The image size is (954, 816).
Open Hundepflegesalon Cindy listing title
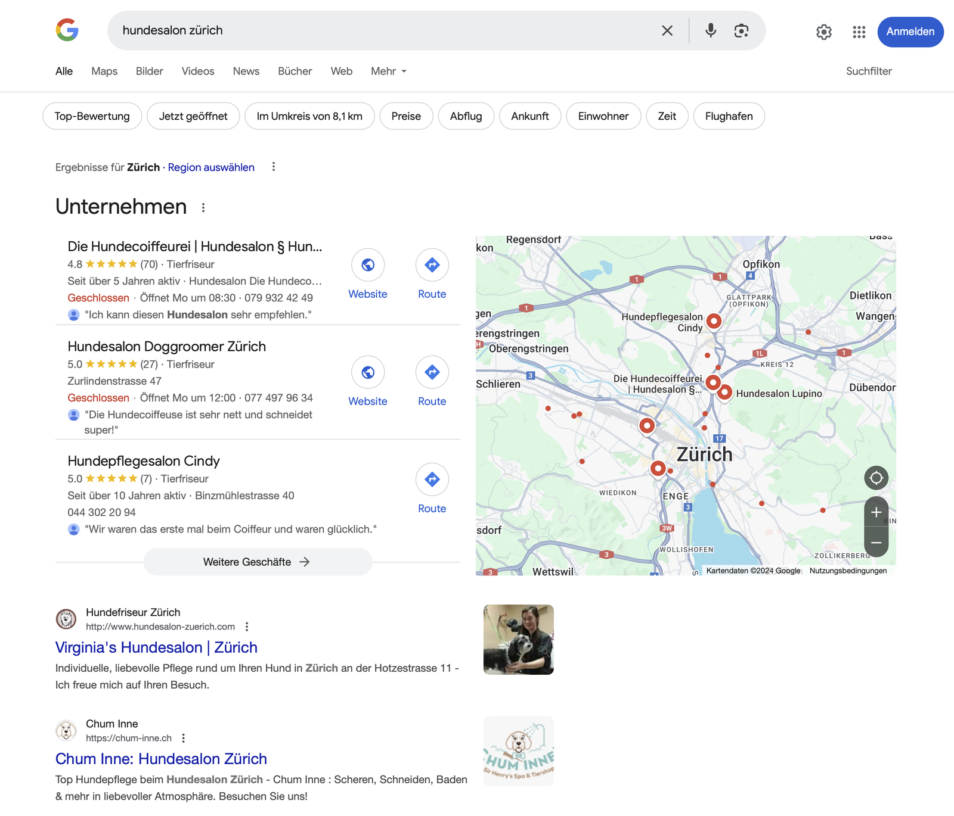[x=144, y=461]
